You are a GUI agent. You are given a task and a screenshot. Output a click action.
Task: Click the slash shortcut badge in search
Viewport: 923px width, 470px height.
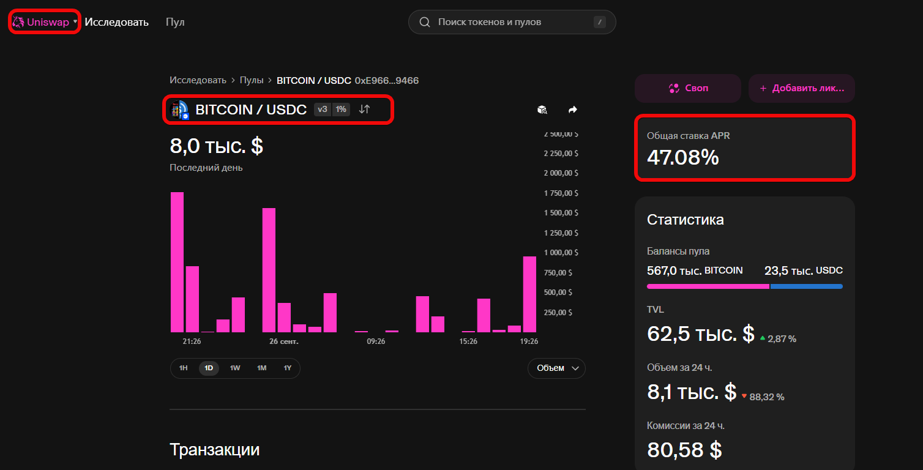[600, 22]
